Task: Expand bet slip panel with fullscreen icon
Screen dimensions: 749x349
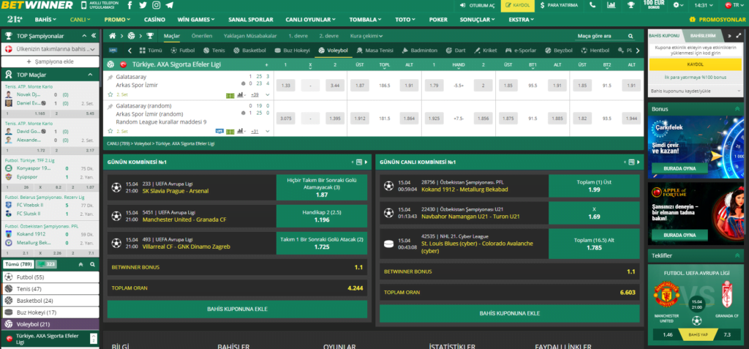Action: click(739, 36)
